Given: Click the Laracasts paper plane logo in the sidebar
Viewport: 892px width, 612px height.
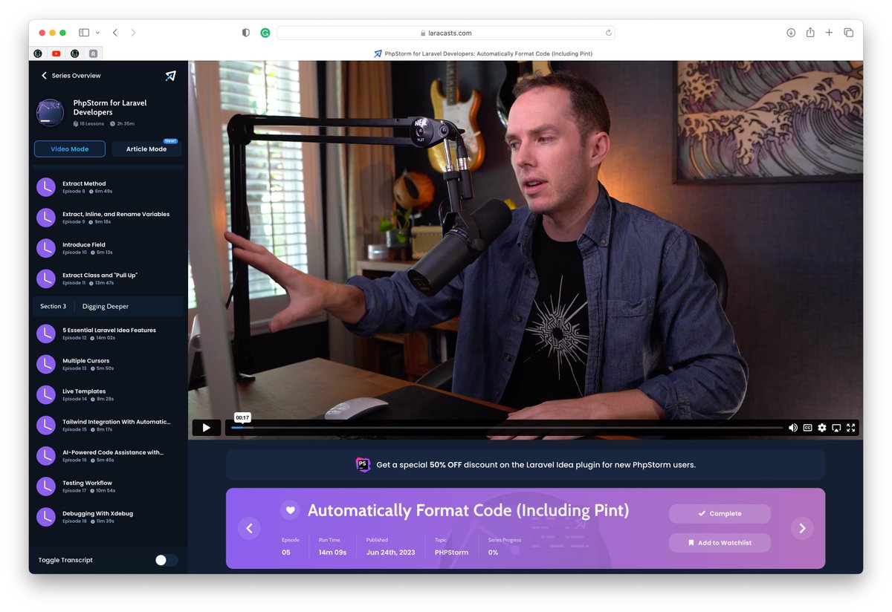Looking at the screenshot, I should click(170, 76).
